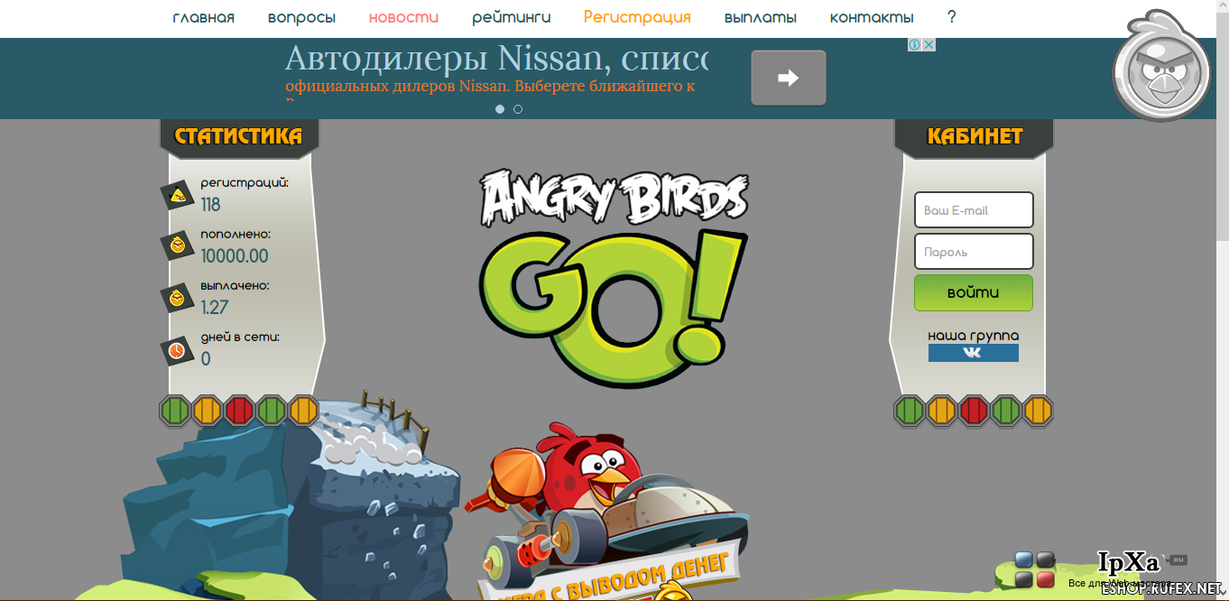Screen dimensions: 1229x601
Task: Click the IpXa logo at bottom right
Action: click(x=1129, y=562)
